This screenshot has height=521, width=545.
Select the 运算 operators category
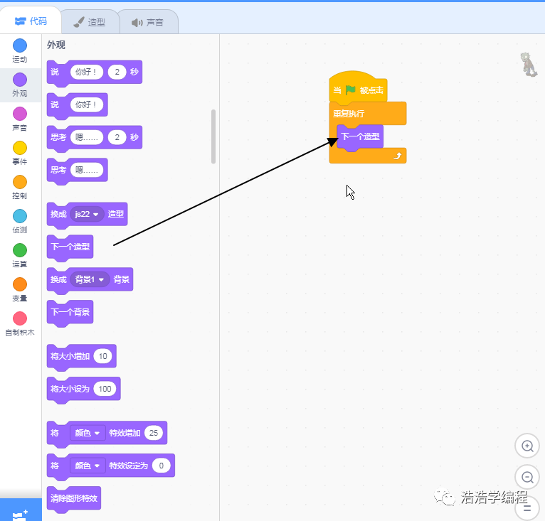tap(20, 255)
